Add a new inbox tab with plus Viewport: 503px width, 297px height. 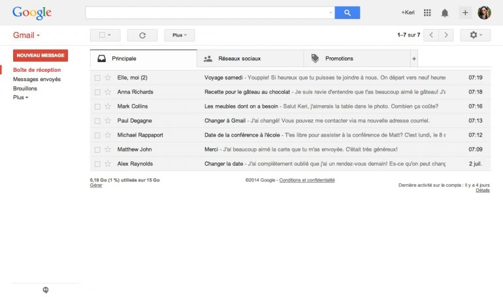(x=414, y=59)
